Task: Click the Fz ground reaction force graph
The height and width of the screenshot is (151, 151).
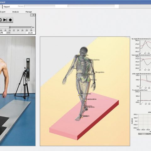Action: coord(146,97)
